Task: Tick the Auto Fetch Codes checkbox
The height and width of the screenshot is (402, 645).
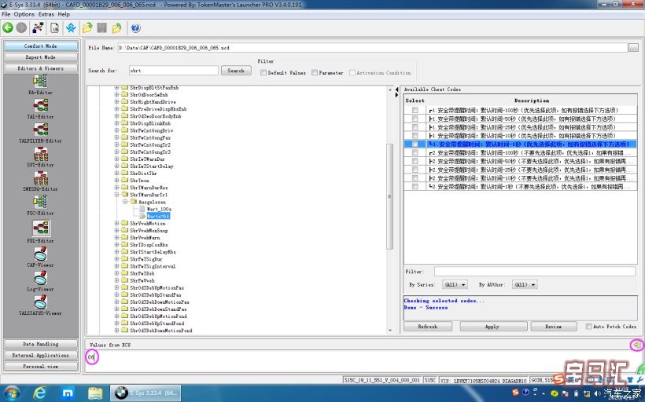Action: point(588,327)
